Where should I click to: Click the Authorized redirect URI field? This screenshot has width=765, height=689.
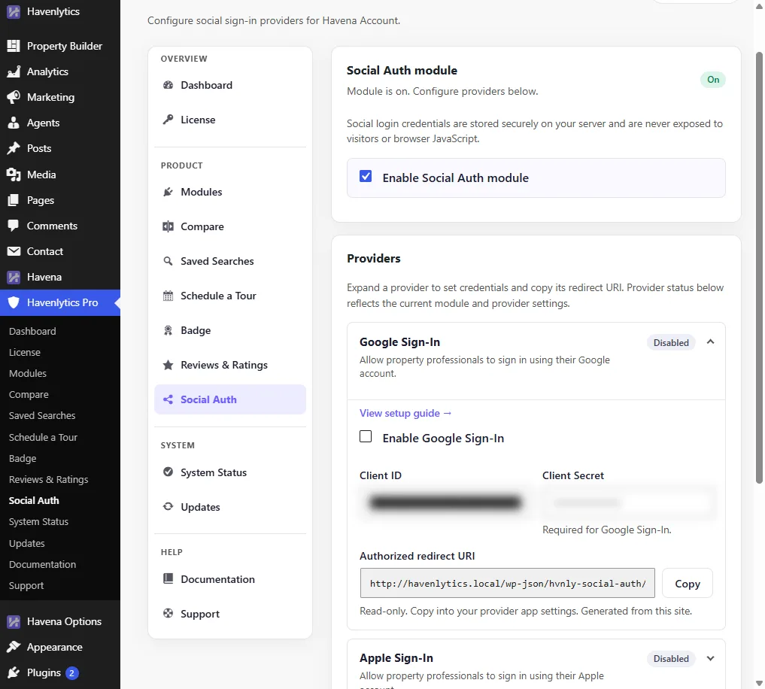pyautogui.click(x=508, y=583)
